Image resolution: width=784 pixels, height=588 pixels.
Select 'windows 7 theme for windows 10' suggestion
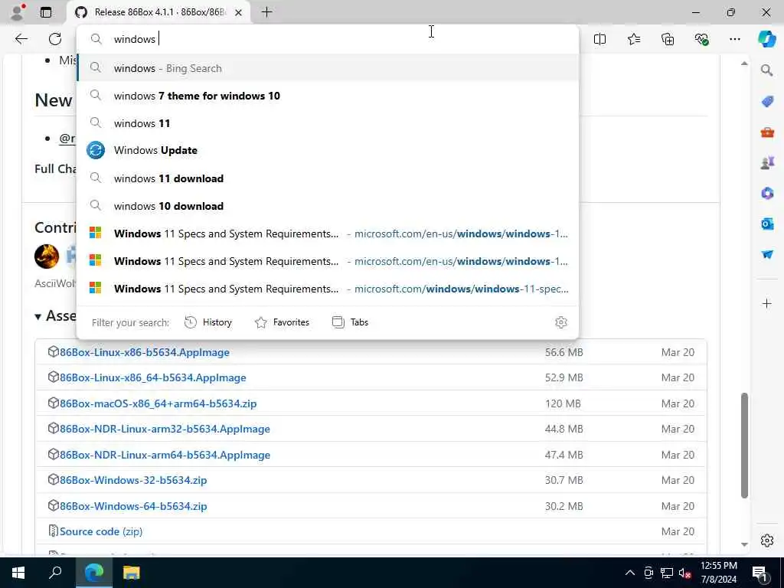[x=328, y=96]
